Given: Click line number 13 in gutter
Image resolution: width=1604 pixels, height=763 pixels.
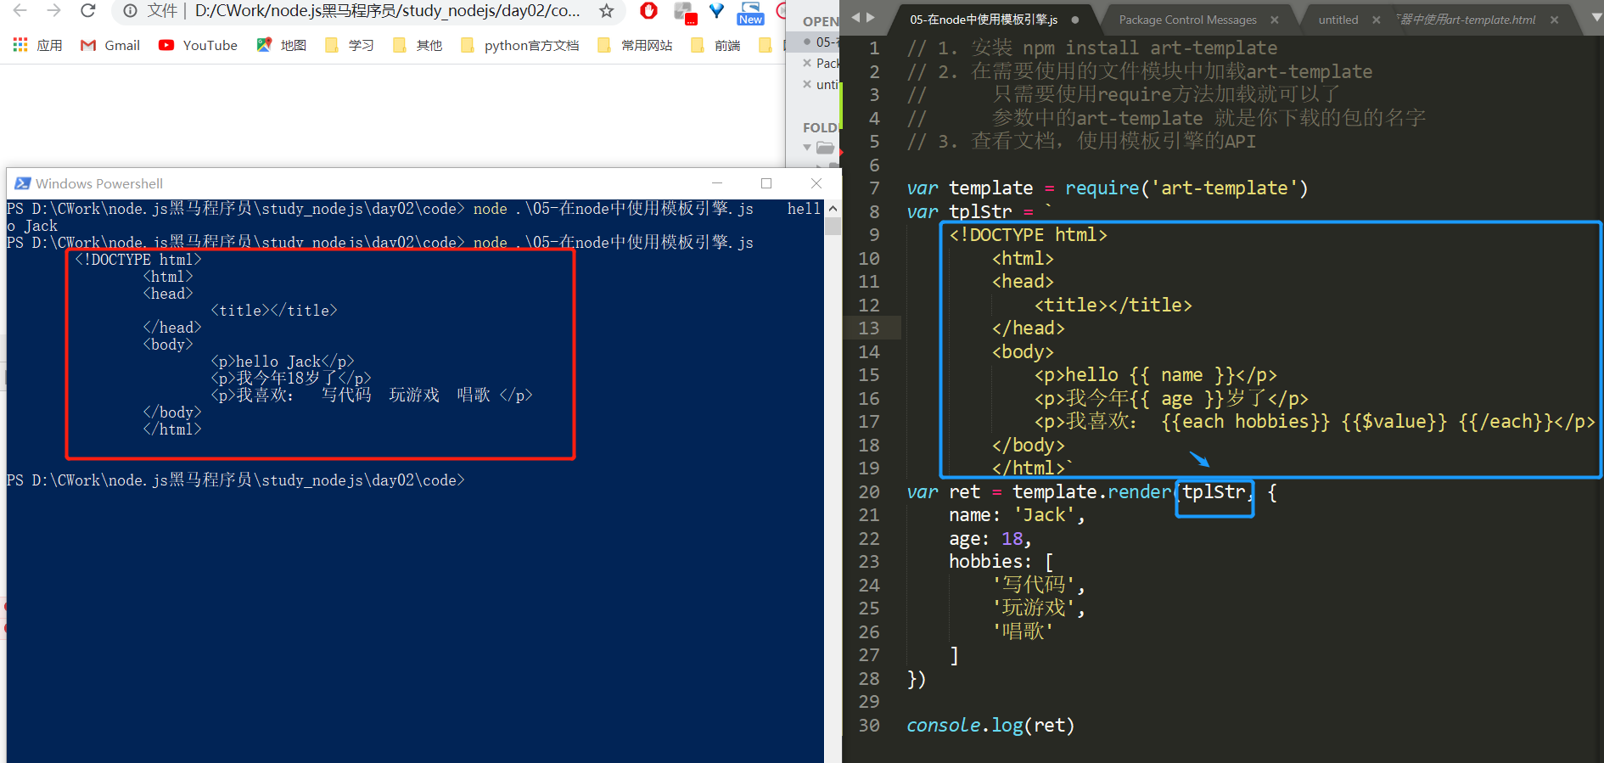Looking at the screenshot, I should pos(869,328).
